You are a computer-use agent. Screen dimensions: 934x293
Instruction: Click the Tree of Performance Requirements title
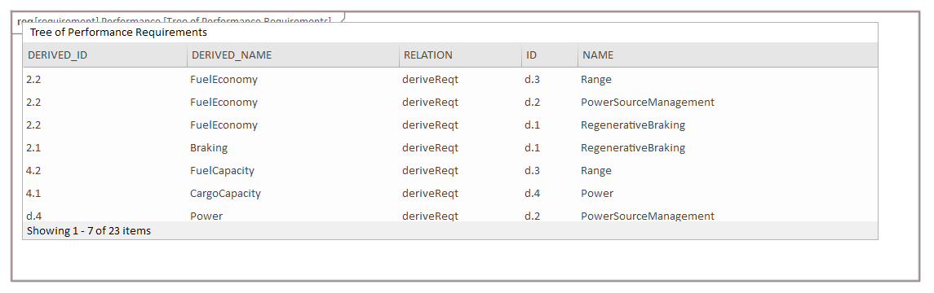118,32
